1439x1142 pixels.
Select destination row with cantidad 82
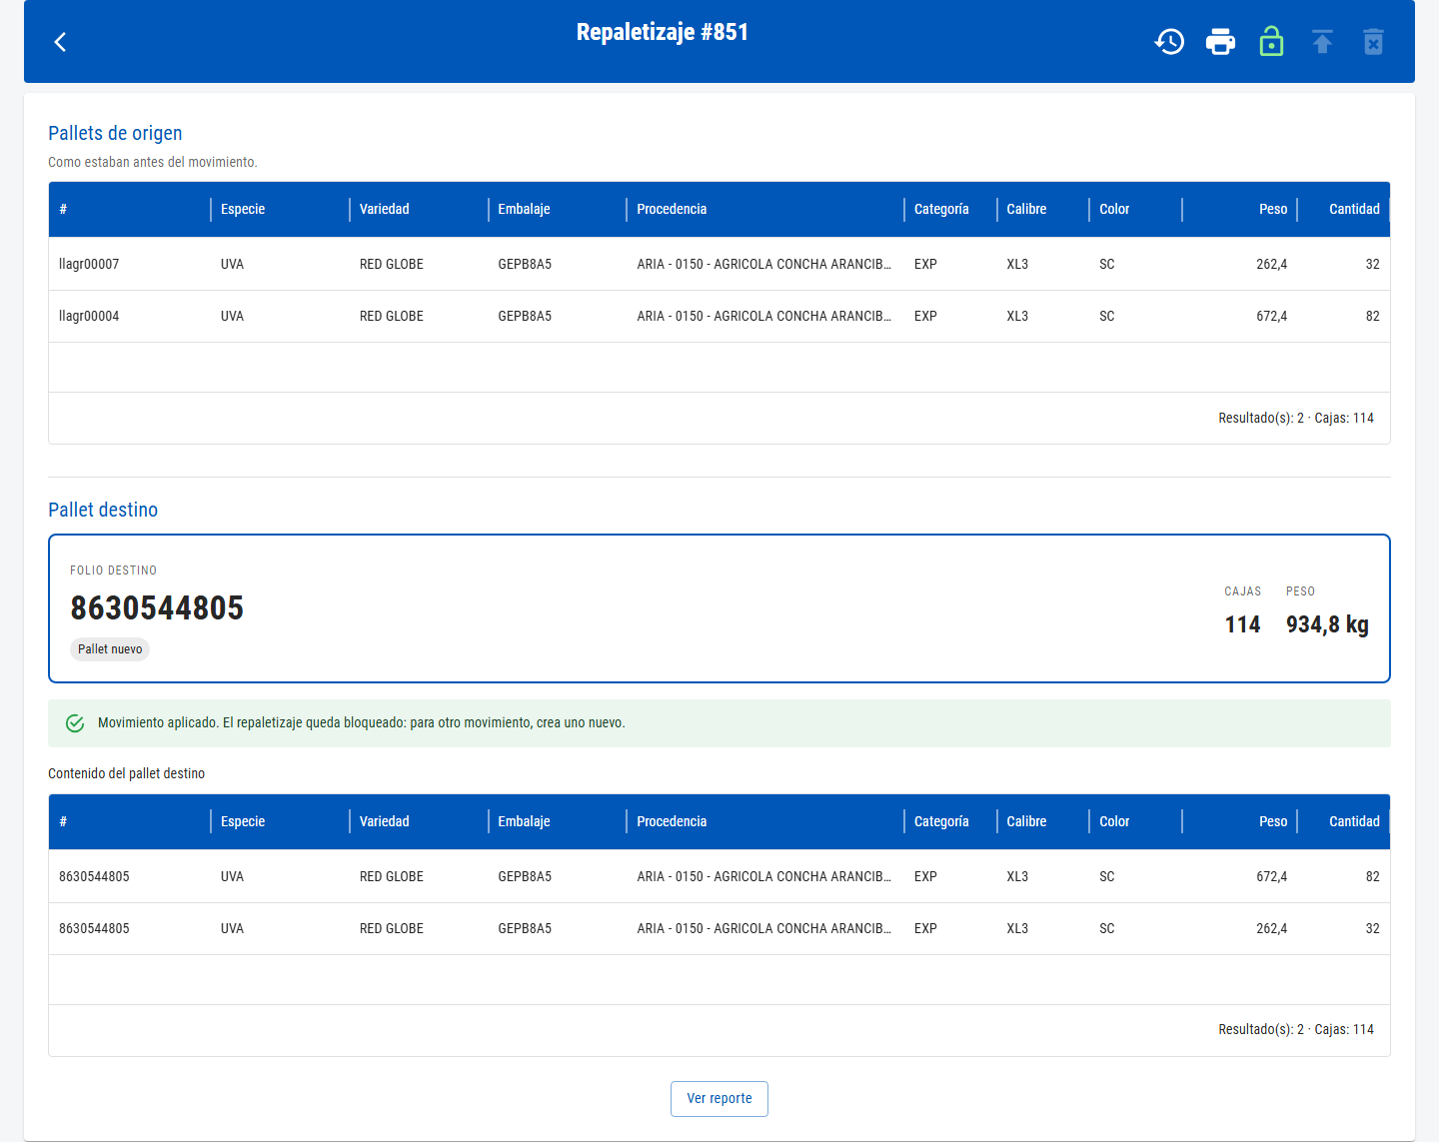click(x=719, y=876)
